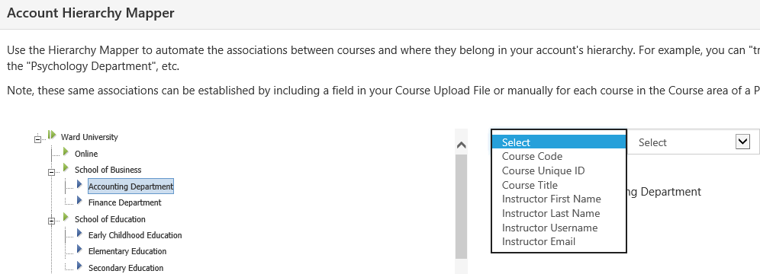760x274 pixels.
Task: Click blue arrow icon beside Early Childhood Education
Action: [x=79, y=234]
